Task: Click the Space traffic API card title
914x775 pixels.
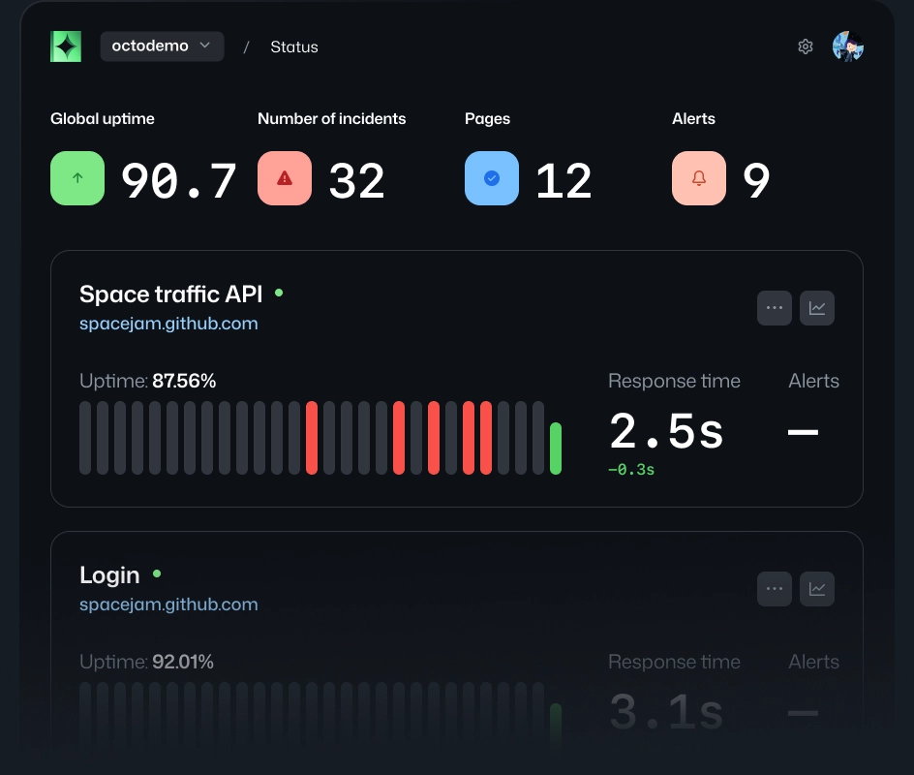Action: coord(170,294)
